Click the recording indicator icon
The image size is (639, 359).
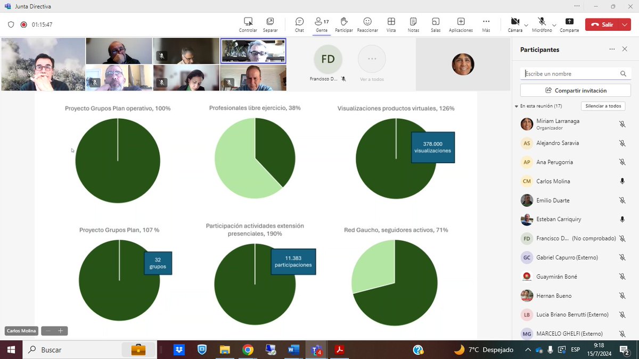[23, 24]
